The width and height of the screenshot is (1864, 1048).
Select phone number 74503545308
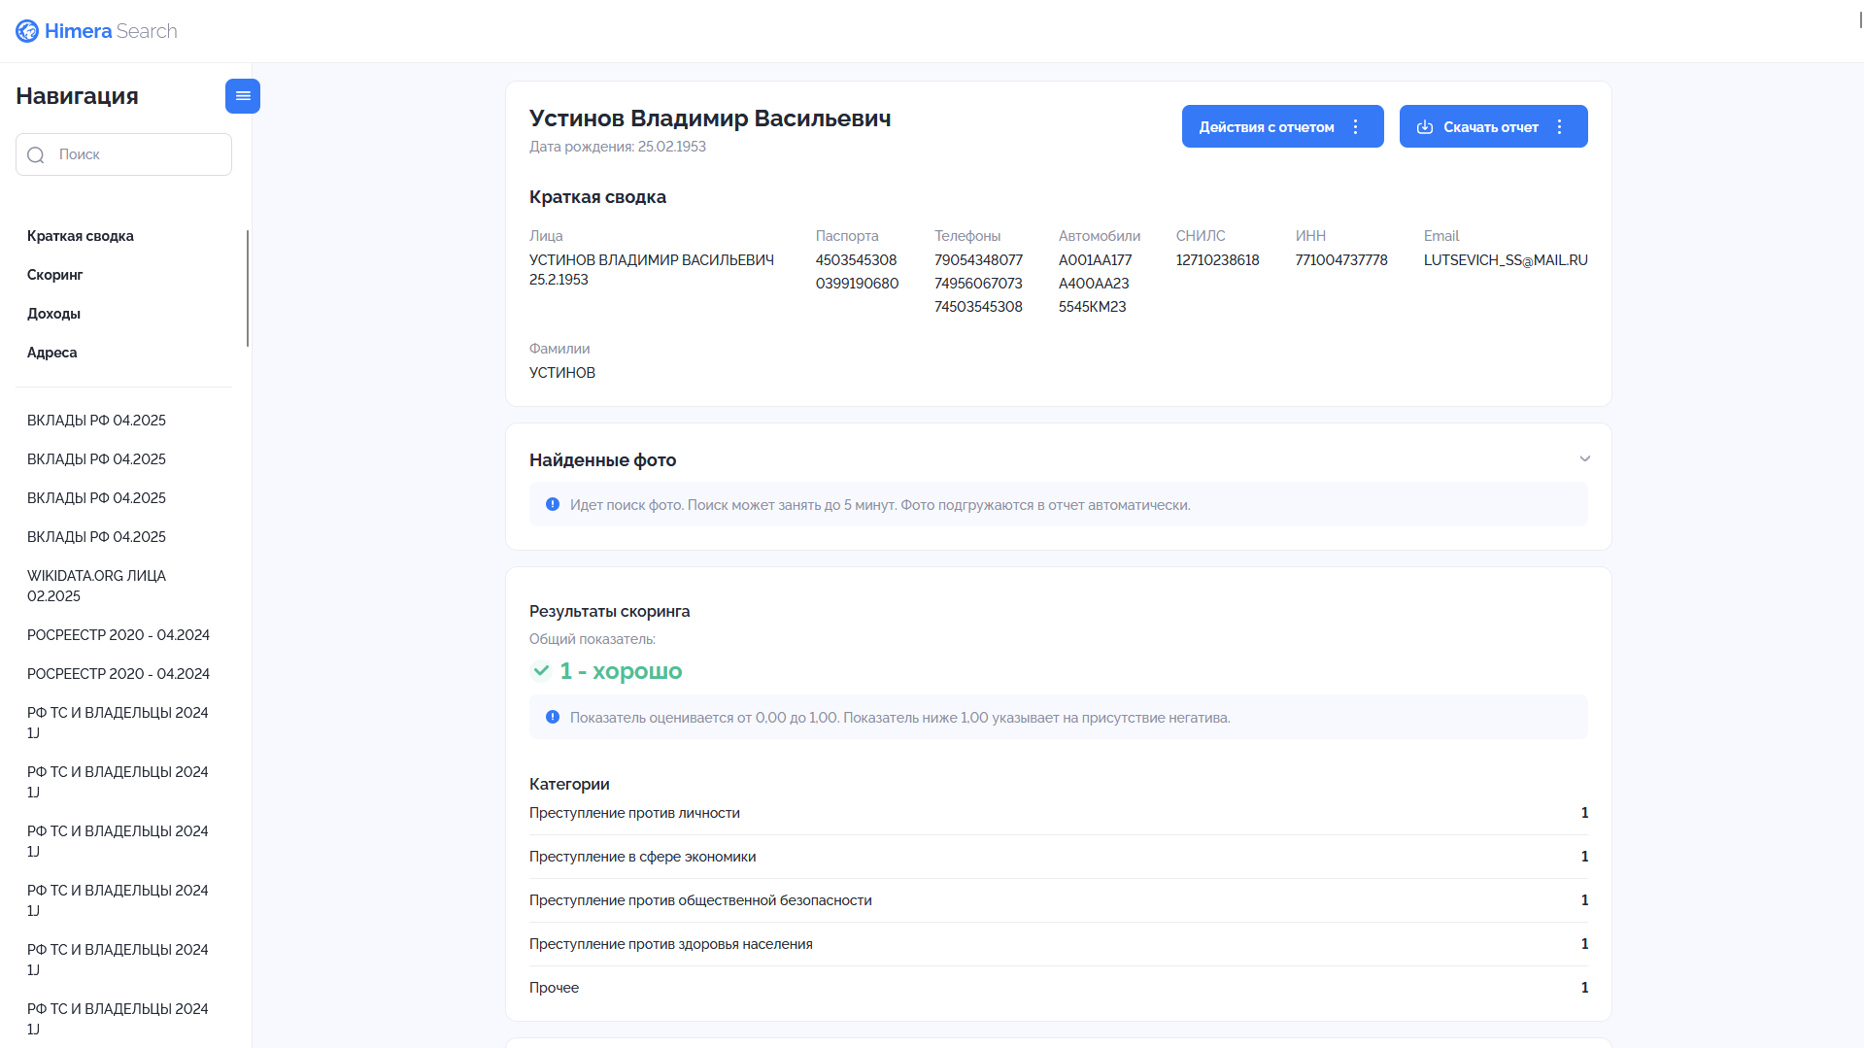point(978,307)
